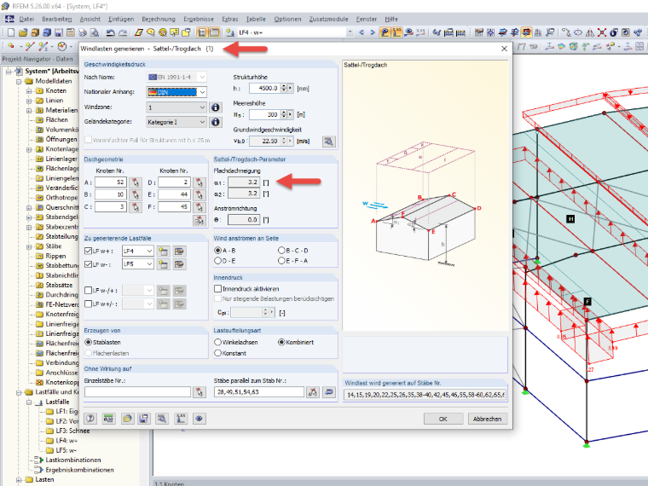The height and width of the screenshot is (486, 648).
Task: Select Lastkombinationen in navigator
Action: 73,460
